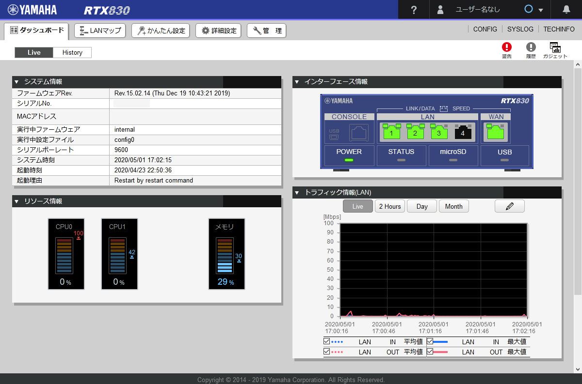Edit the traffic graph with the pencil icon
This screenshot has width=582, height=384.
(509, 206)
